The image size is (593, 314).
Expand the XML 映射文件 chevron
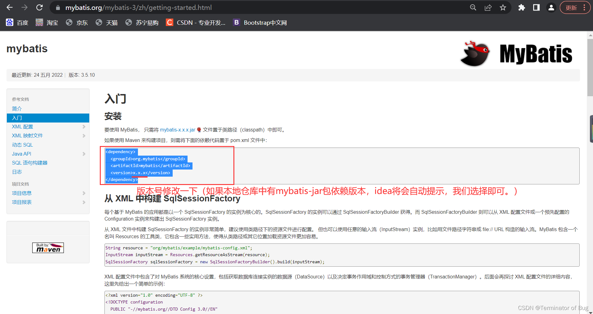tap(84, 136)
